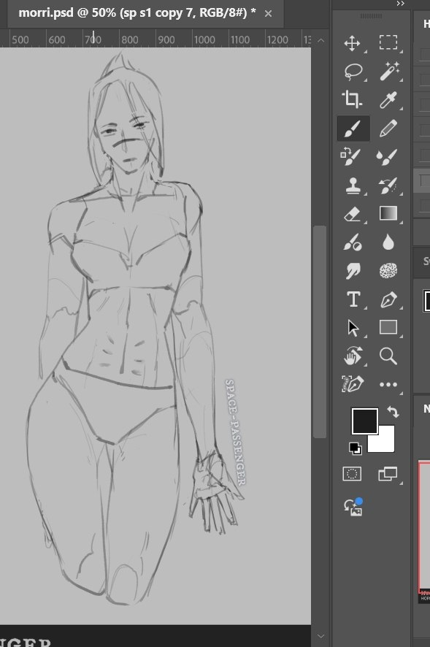Select the Zoom magnifier tool

388,356
